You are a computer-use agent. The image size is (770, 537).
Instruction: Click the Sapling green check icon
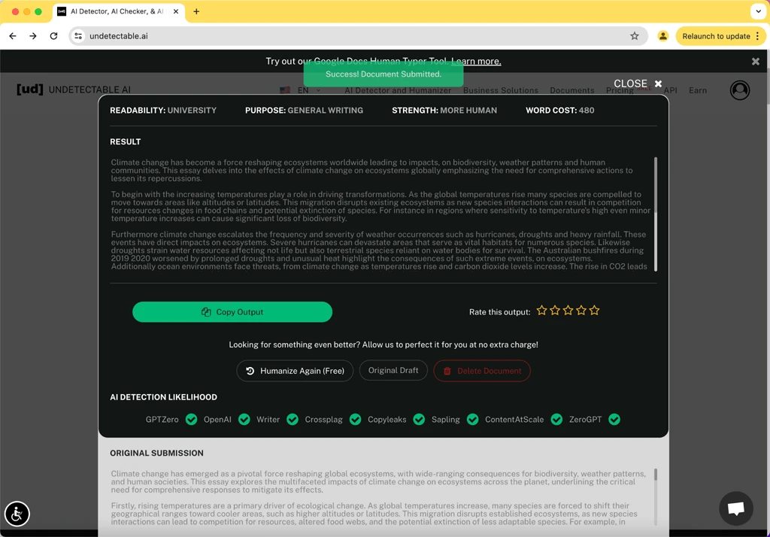point(473,420)
